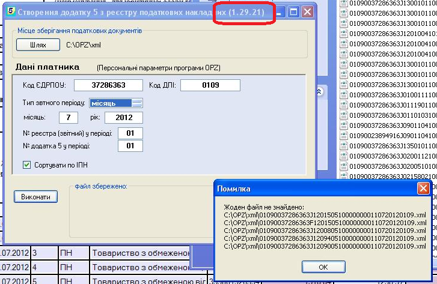Click the Код ДПІ field
The height and width of the screenshot is (284, 437).
click(x=210, y=85)
